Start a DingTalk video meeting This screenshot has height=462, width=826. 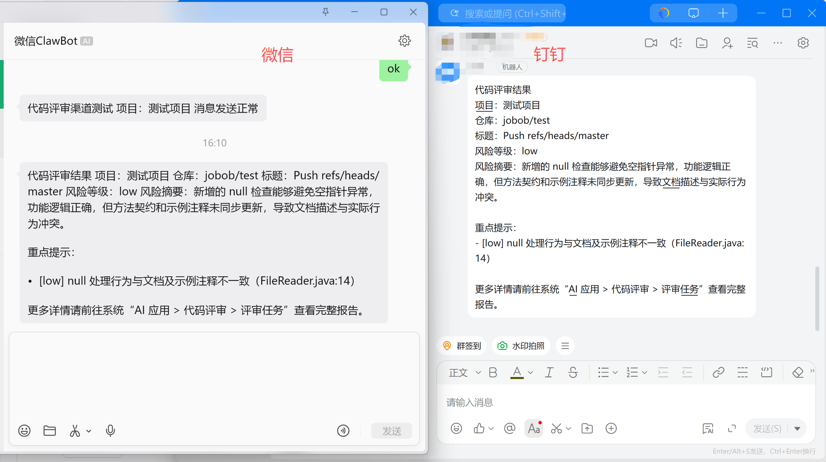[x=651, y=43]
